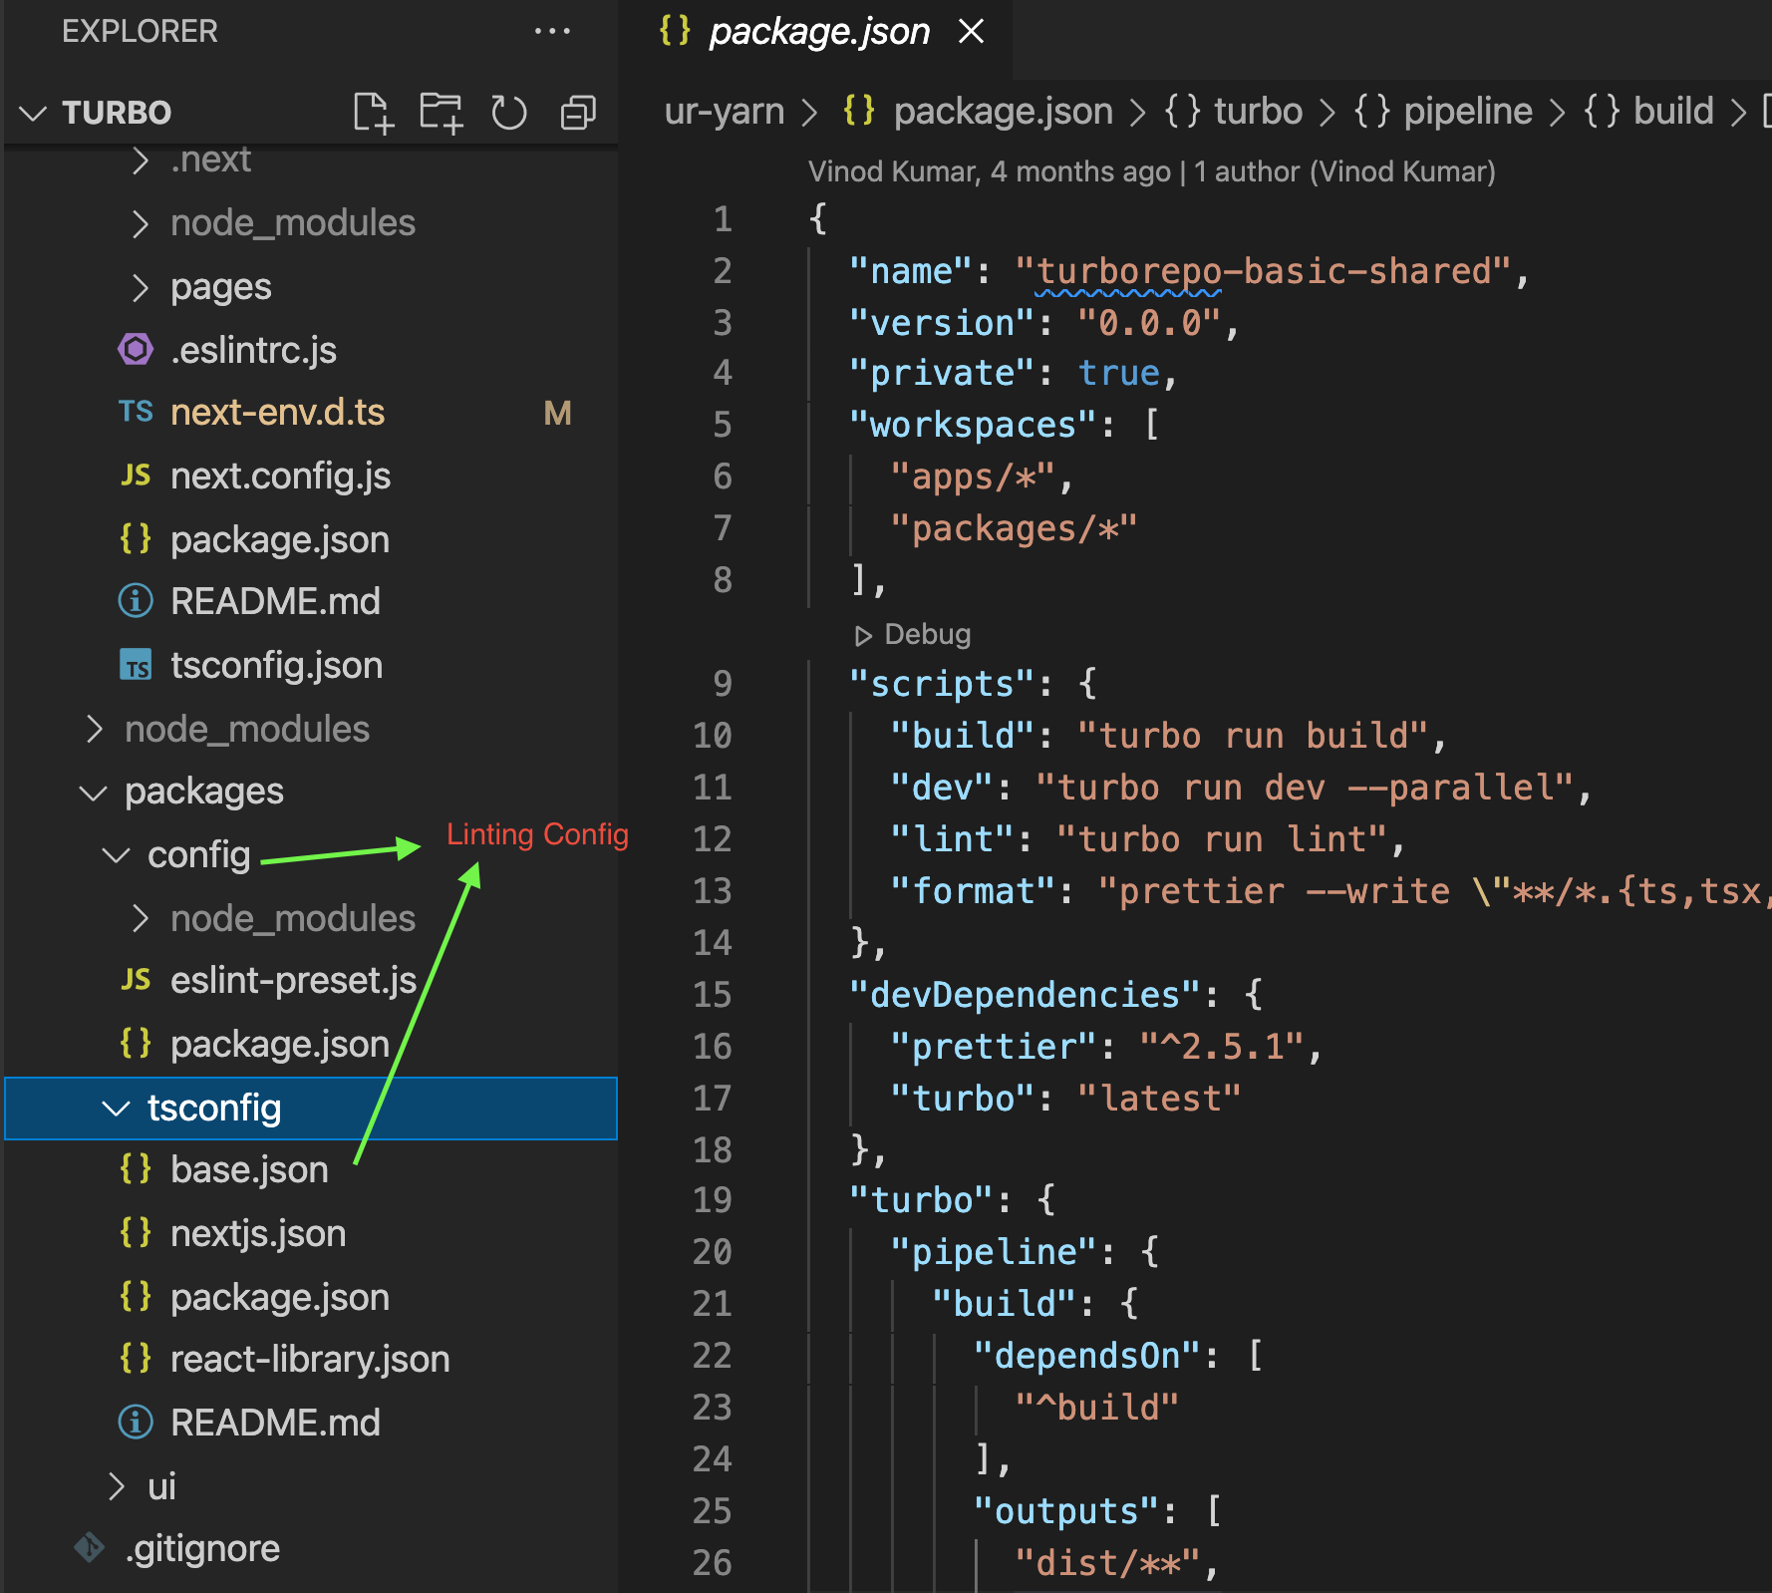This screenshot has height=1593, width=1772.
Task: Select the package.json editor tab
Action: [819, 32]
